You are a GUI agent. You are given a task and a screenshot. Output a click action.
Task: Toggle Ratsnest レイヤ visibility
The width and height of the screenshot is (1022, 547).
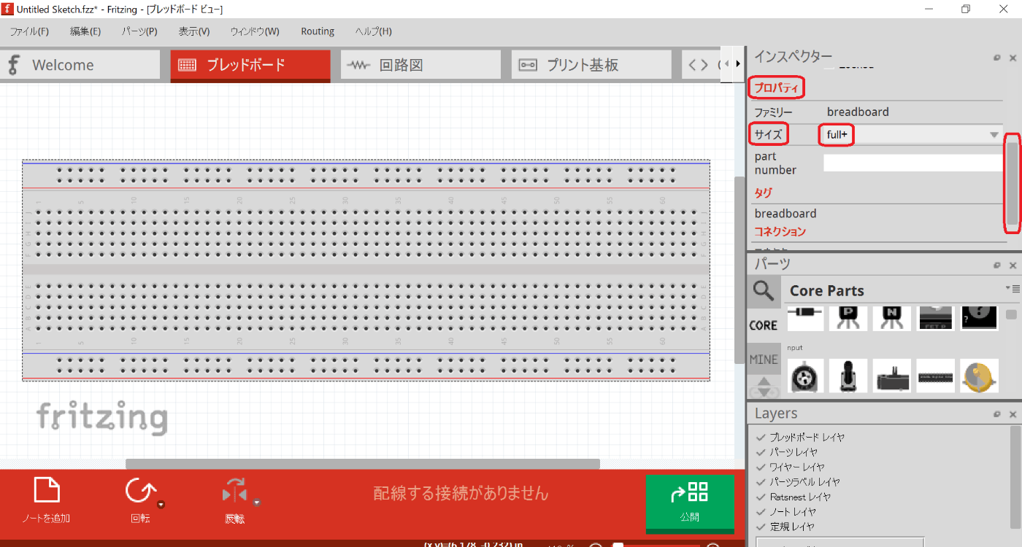coord(761,497)
